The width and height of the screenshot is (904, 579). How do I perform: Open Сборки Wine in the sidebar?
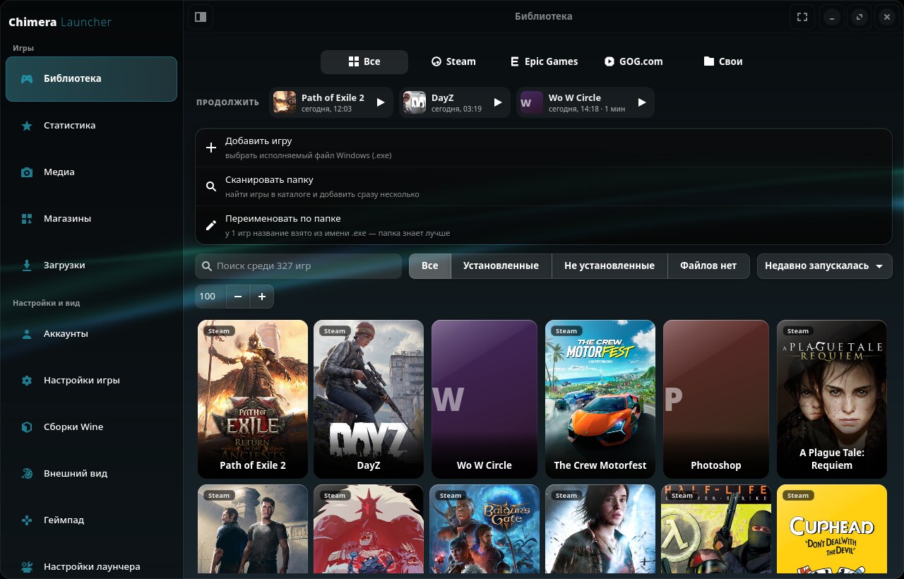pyautogui.click(x=91, y=427)
